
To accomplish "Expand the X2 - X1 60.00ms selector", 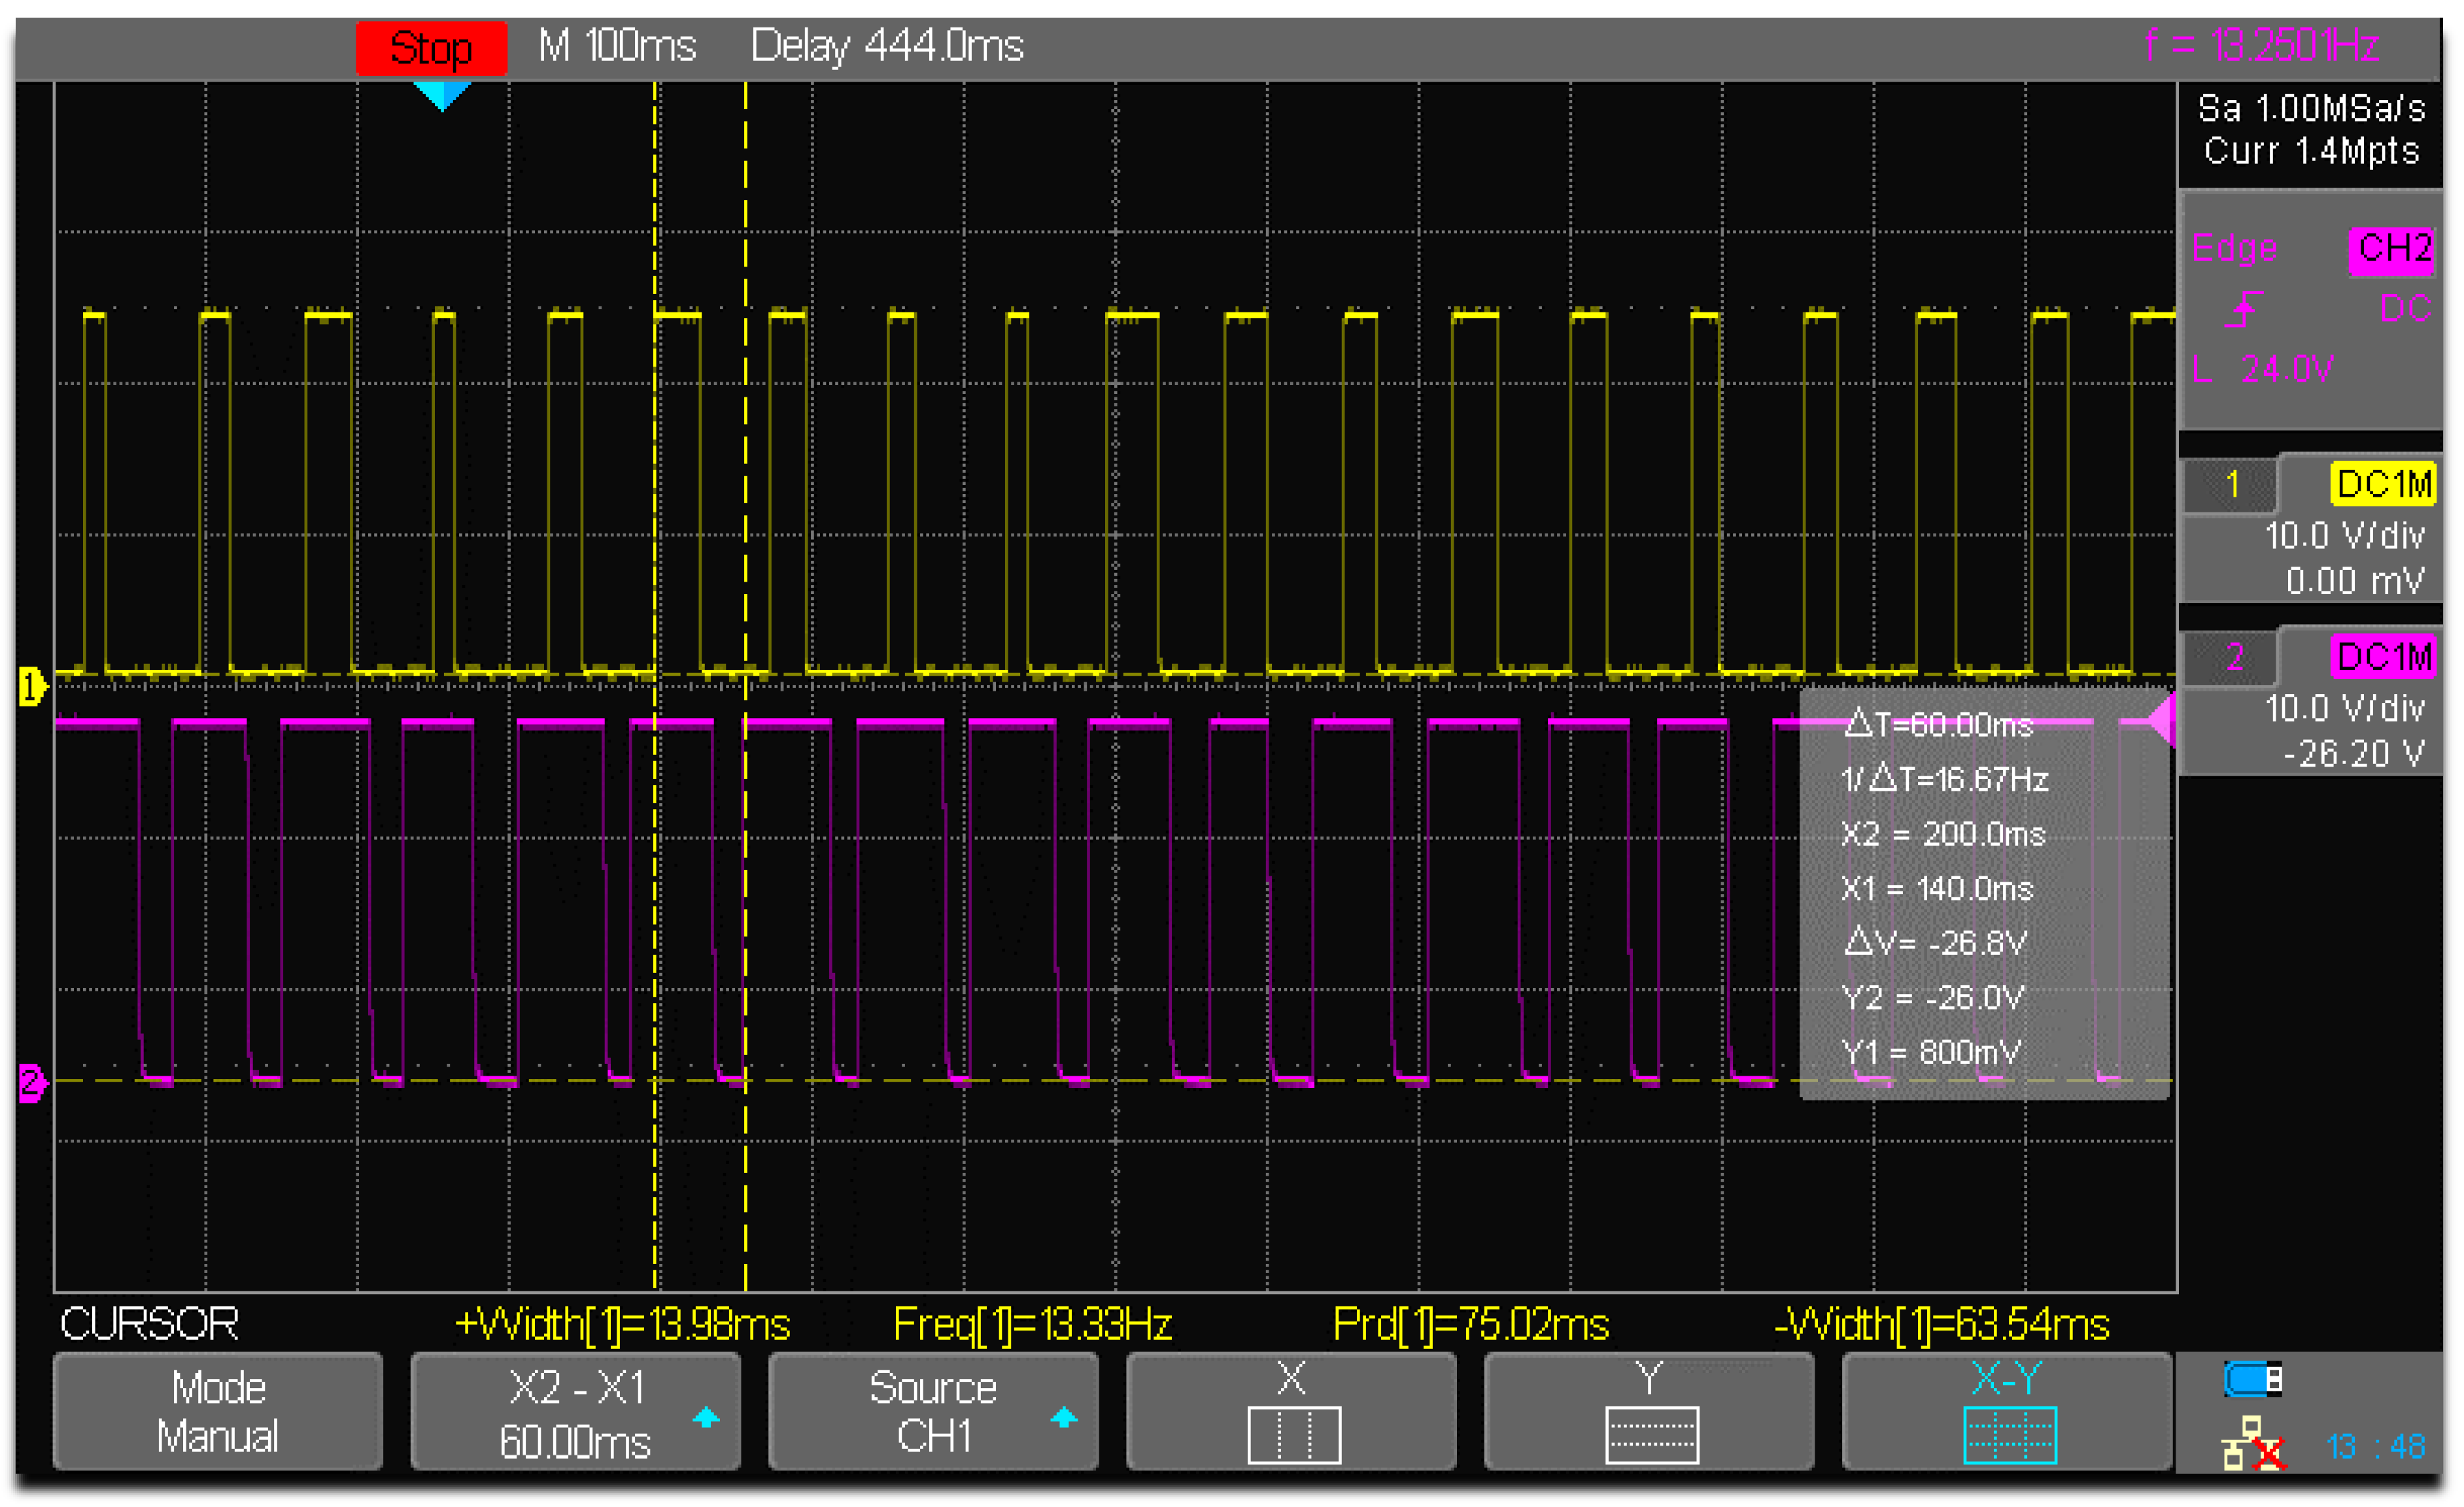I will [576, 1412].
